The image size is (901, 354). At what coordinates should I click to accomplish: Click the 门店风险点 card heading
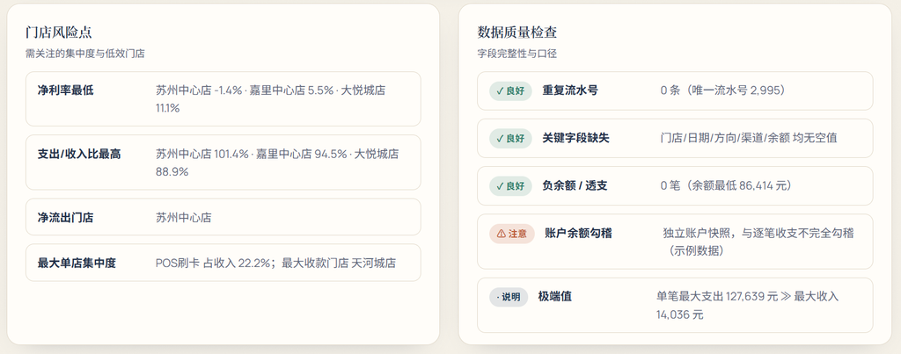(59, 33)
